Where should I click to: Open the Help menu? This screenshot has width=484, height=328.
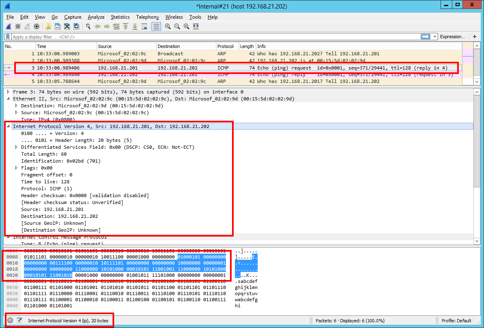[x=213, y=17]
